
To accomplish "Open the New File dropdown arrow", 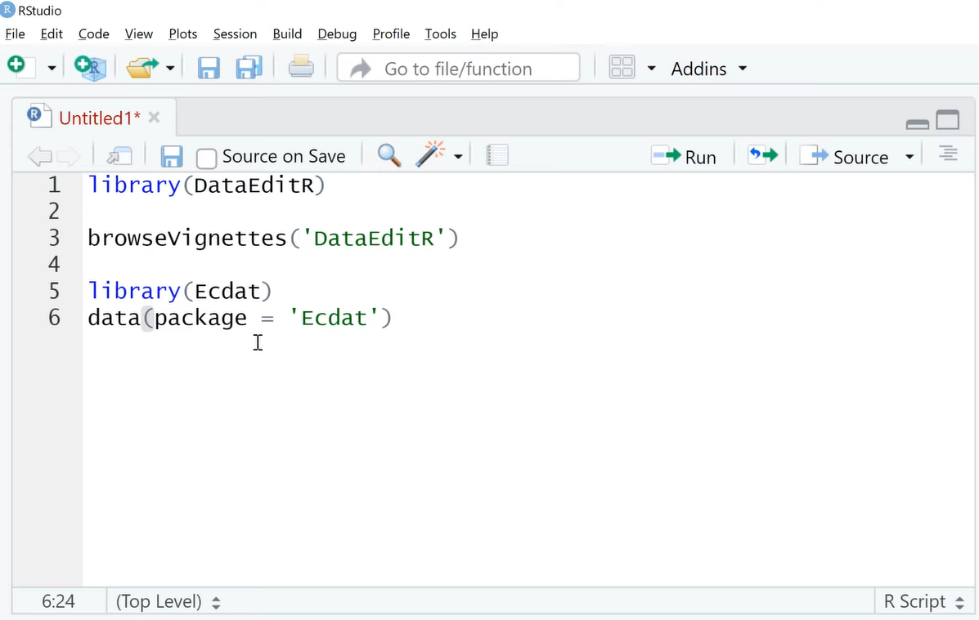I will (x=52, y=68).
